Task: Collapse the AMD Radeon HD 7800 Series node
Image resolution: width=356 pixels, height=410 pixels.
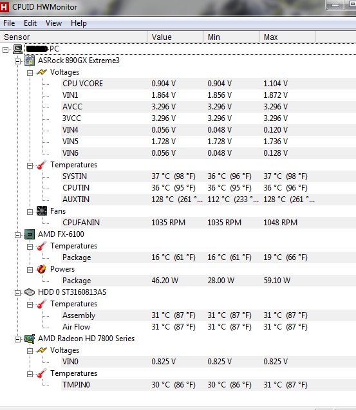Action: pos(17,339)
